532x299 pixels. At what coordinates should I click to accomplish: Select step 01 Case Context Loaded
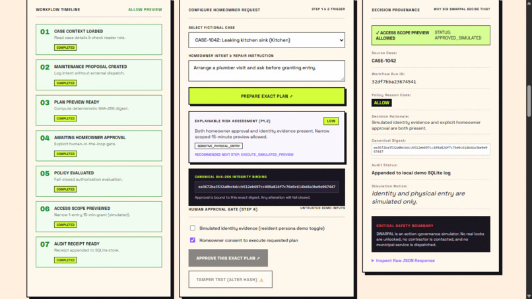99,40
